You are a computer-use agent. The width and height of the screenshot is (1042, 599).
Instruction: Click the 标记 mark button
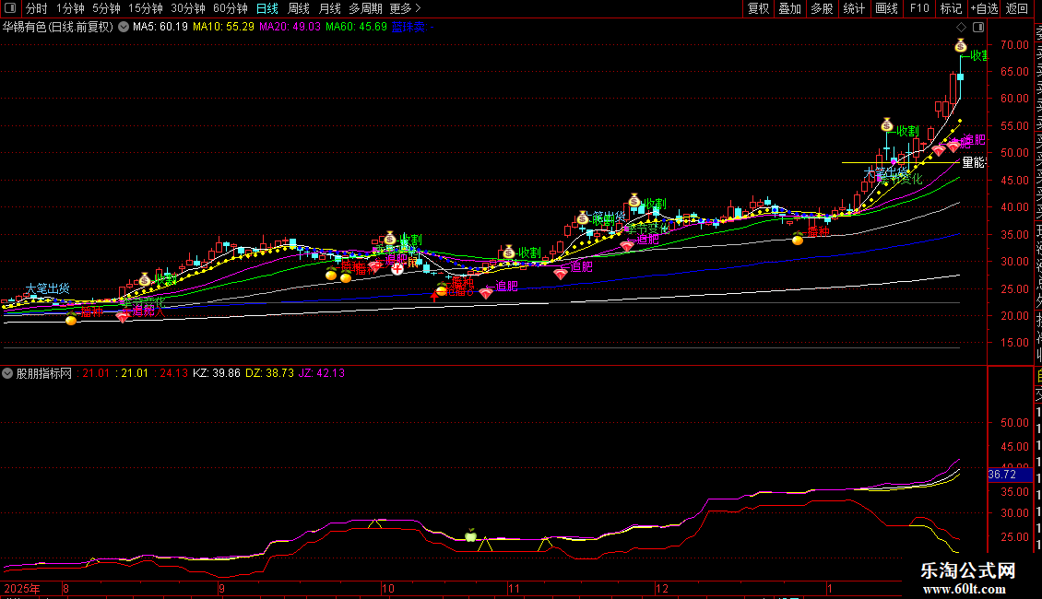coord(951,8)
